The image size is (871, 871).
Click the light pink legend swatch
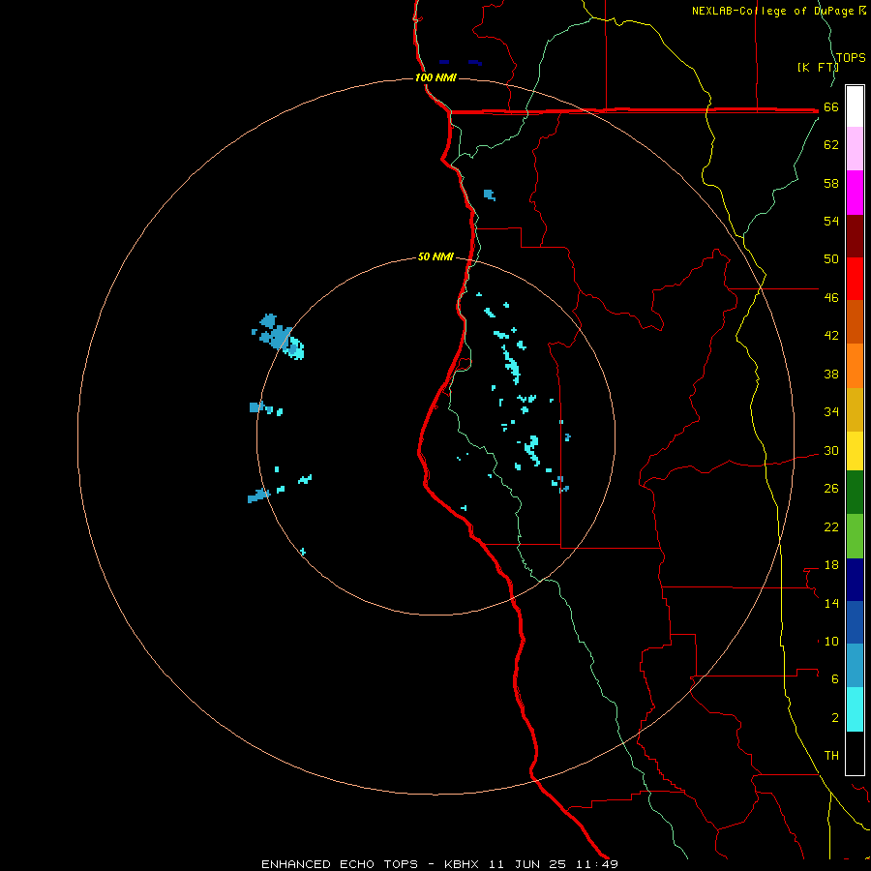[855, 149]
